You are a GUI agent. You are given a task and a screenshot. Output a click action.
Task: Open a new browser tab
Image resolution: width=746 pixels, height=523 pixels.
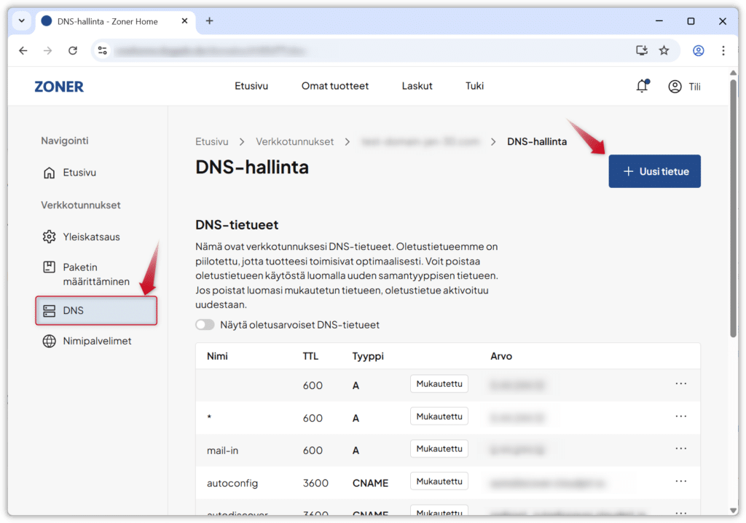point(210,21)
